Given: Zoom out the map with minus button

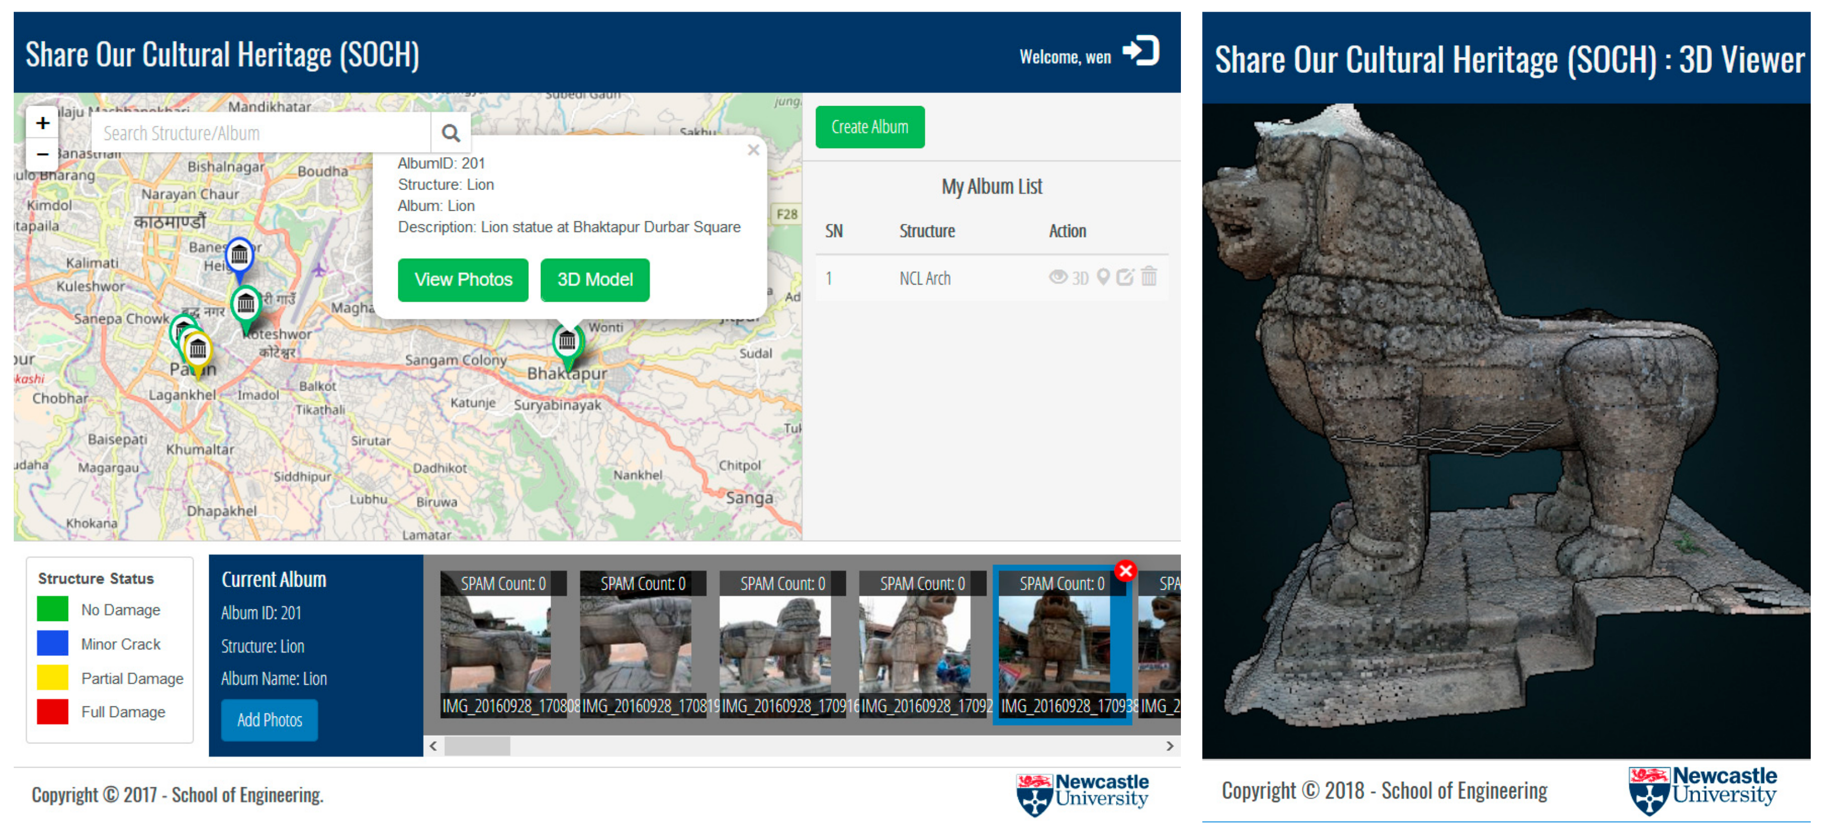Looking at the screenshot, I should click(x=42, y=154).
